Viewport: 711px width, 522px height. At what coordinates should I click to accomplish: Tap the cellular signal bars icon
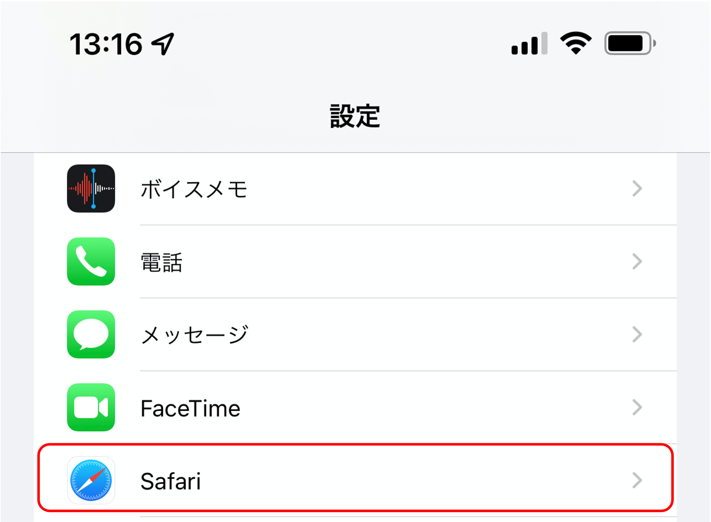529,43
